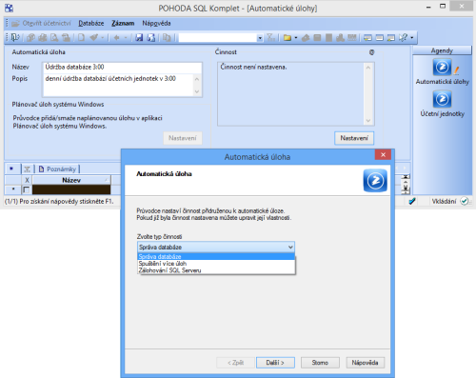
Task: Click Popis field scroll down arrow
Action: [x=197, y=91]
